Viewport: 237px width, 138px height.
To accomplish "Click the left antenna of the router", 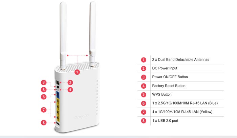I will 63,36.
